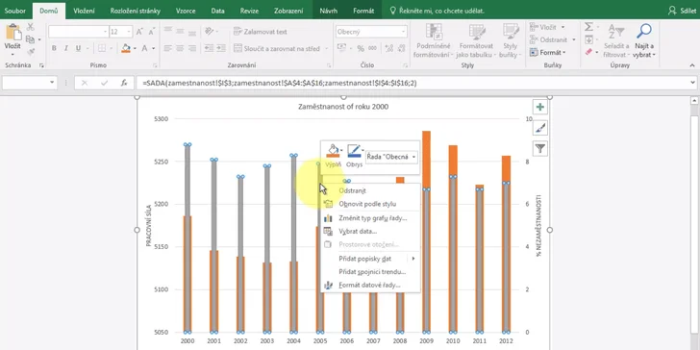The image size is (700, 350).
Task: Open the Formát cells dropdown
Action: (x=548, y=52)
